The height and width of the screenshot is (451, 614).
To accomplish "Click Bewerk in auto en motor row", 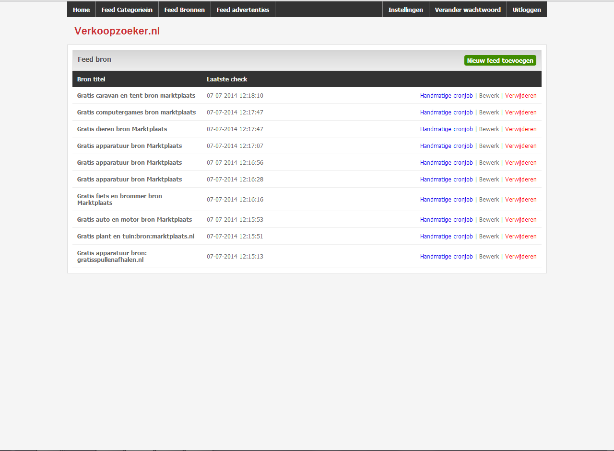I will [489, 220].
